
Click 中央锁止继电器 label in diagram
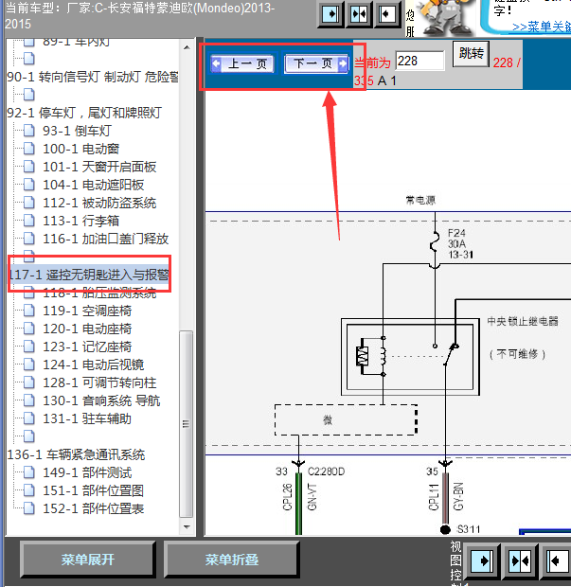click(523, 321)
